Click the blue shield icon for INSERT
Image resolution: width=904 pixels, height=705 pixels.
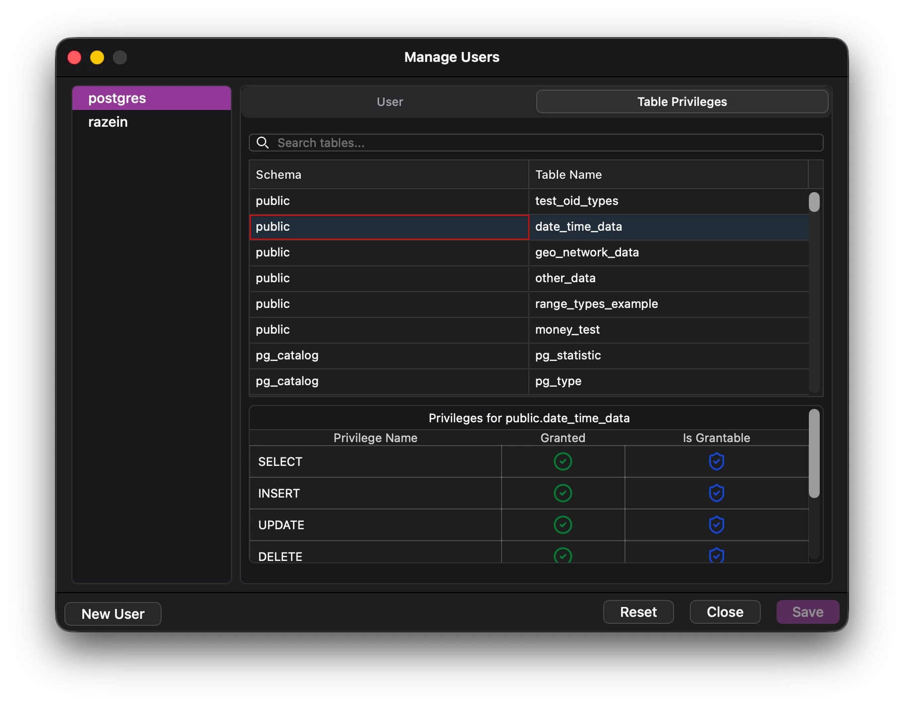717,493
